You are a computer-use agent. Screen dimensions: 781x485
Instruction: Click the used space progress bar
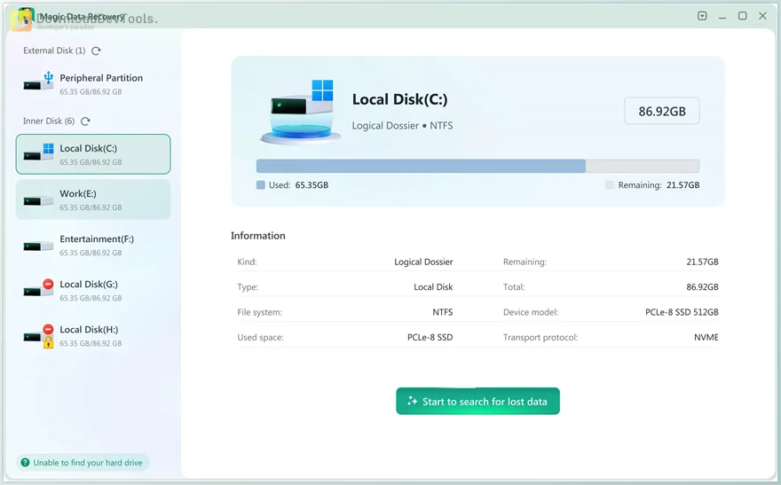(x=477, y=166)
